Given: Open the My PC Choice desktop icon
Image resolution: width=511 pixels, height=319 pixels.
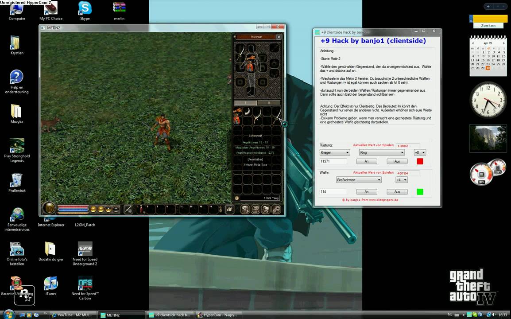Looking at the screenshot, I should pos(51,12).
